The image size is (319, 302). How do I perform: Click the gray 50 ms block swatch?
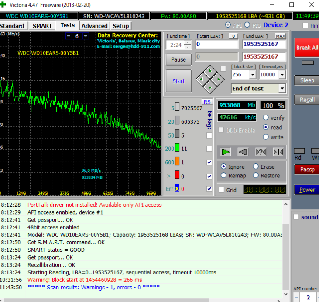(177, 134)
